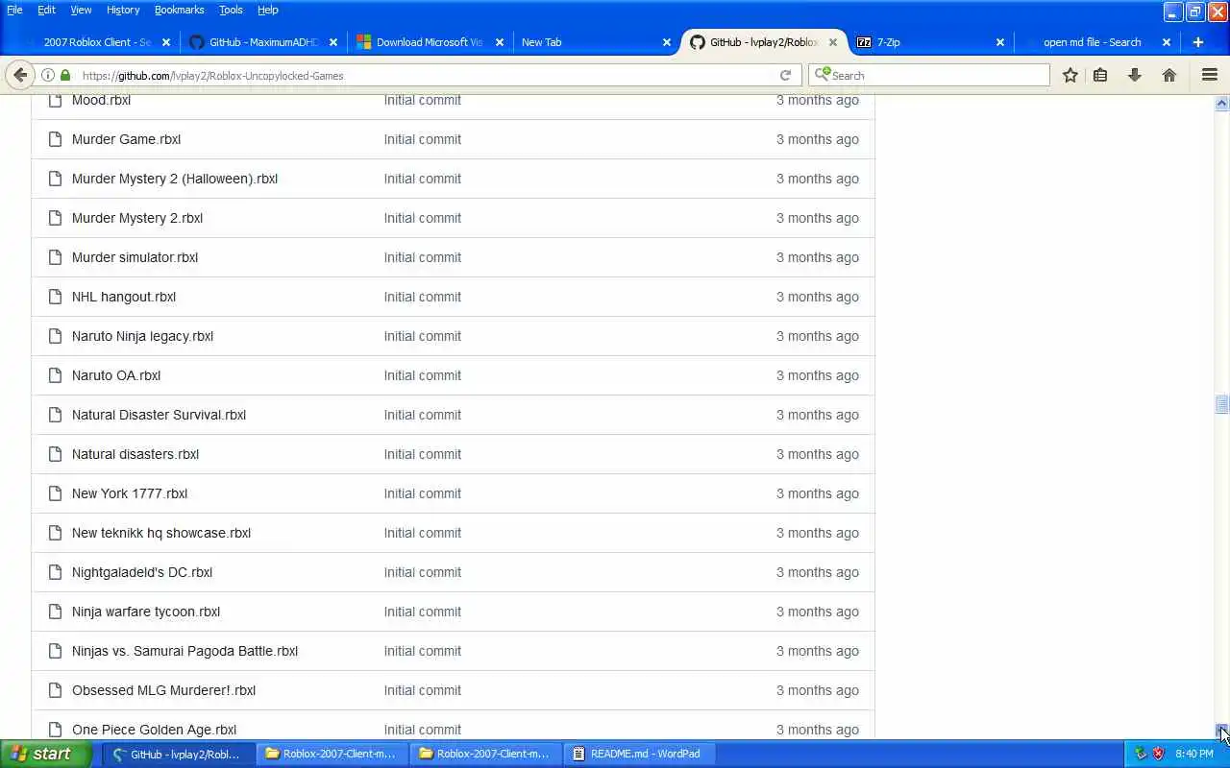Open the Naruto Ninja legacy.rbxl file
Viewport: 1230px width, 768px height.
coord(142,336)
